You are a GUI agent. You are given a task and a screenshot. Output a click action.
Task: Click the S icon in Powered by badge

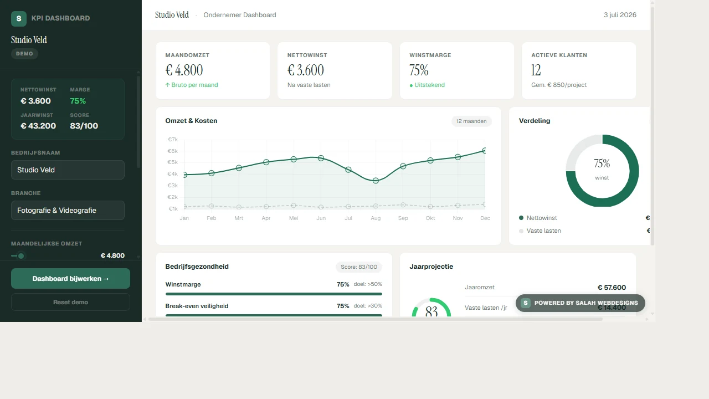(526, 303)
